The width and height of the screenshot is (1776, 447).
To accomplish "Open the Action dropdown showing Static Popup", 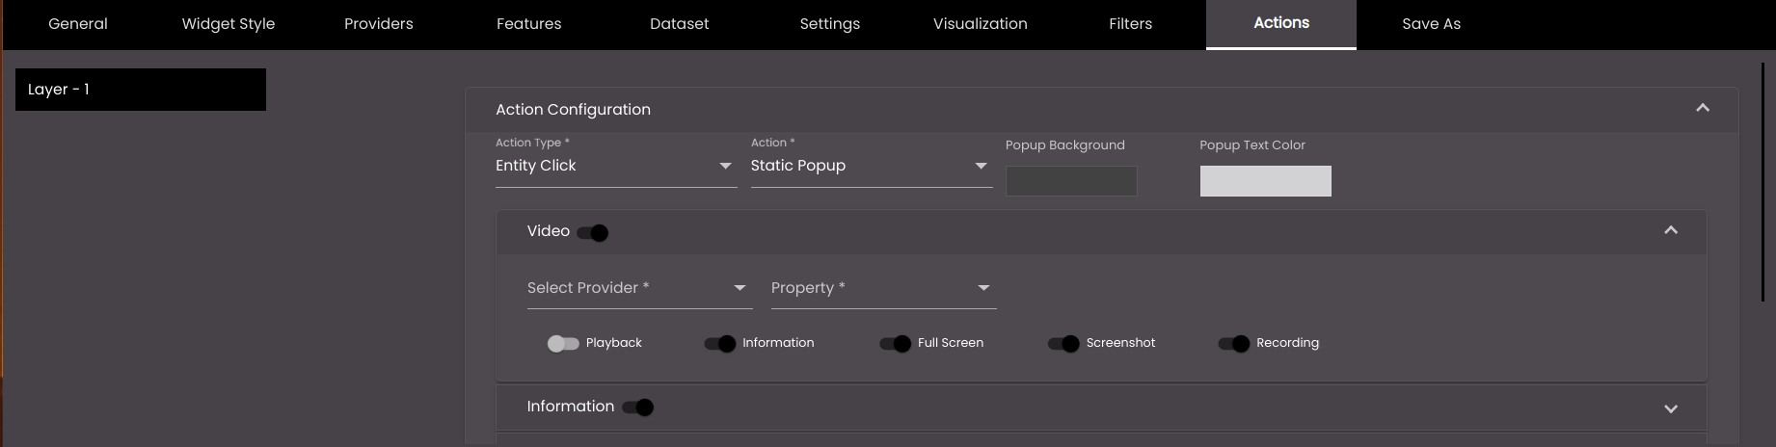I will click(872, 166).
